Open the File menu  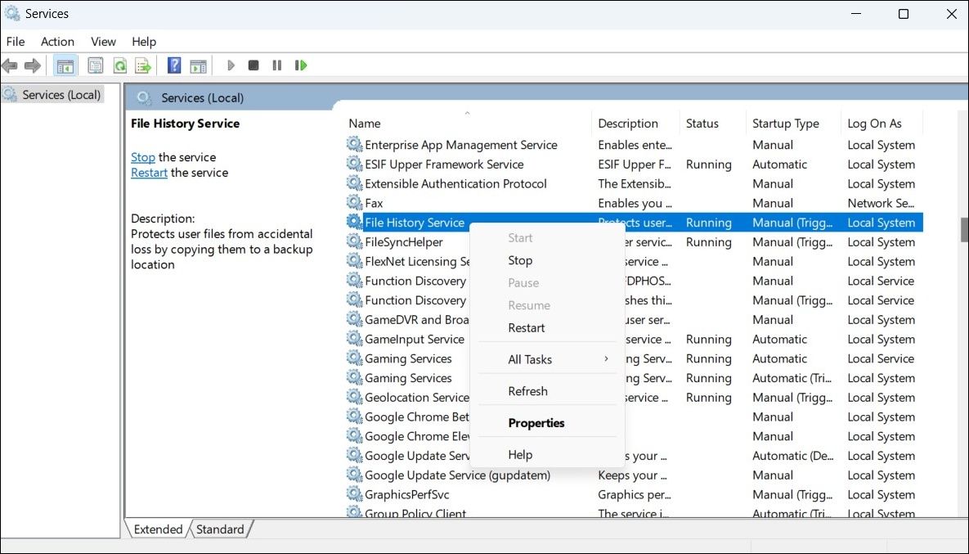point(16,42)
